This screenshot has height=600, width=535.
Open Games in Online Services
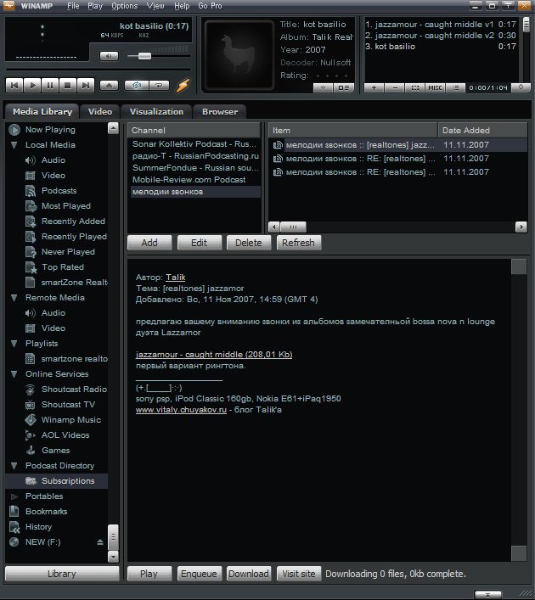pos(55,451)
